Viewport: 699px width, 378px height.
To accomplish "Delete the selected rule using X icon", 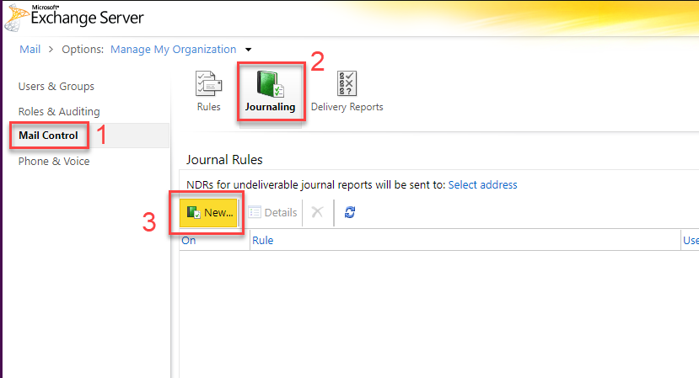I will pos(317,212).
